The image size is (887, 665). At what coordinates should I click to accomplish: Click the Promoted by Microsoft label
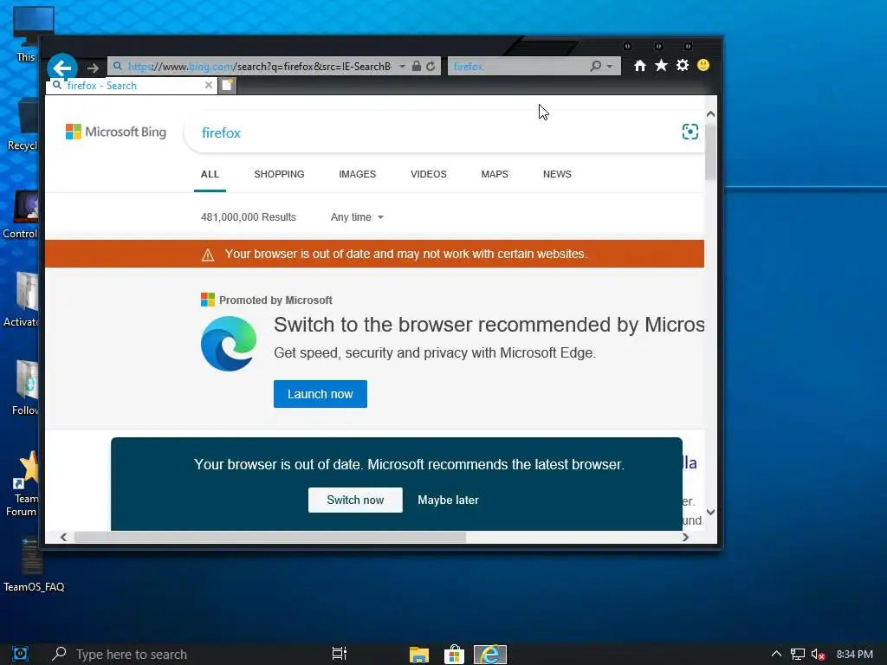275,300
